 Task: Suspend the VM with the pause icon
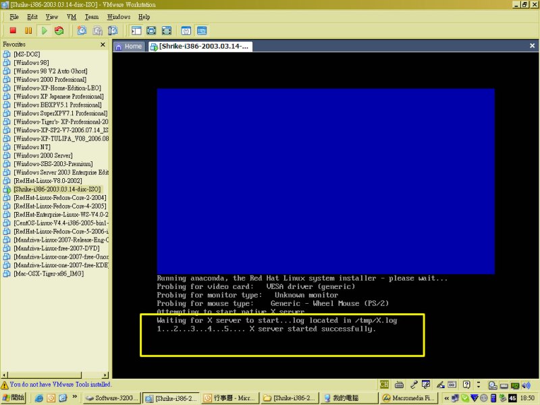point(28,30)
